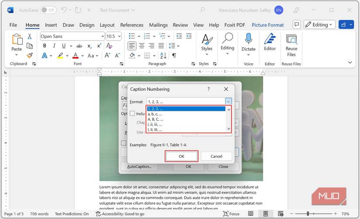The height and width of the screenshot is (219, 360).
Task: Open bullets list dropdown arrow
Action: pos(139,36)
